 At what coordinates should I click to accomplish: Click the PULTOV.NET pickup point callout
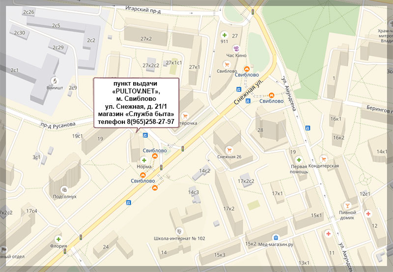[136, 102]
